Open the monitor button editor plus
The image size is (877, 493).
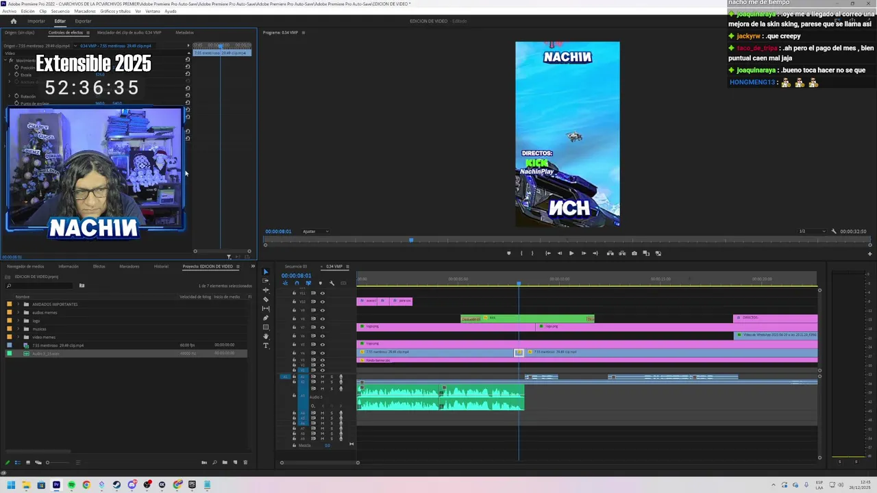point(869,254)
